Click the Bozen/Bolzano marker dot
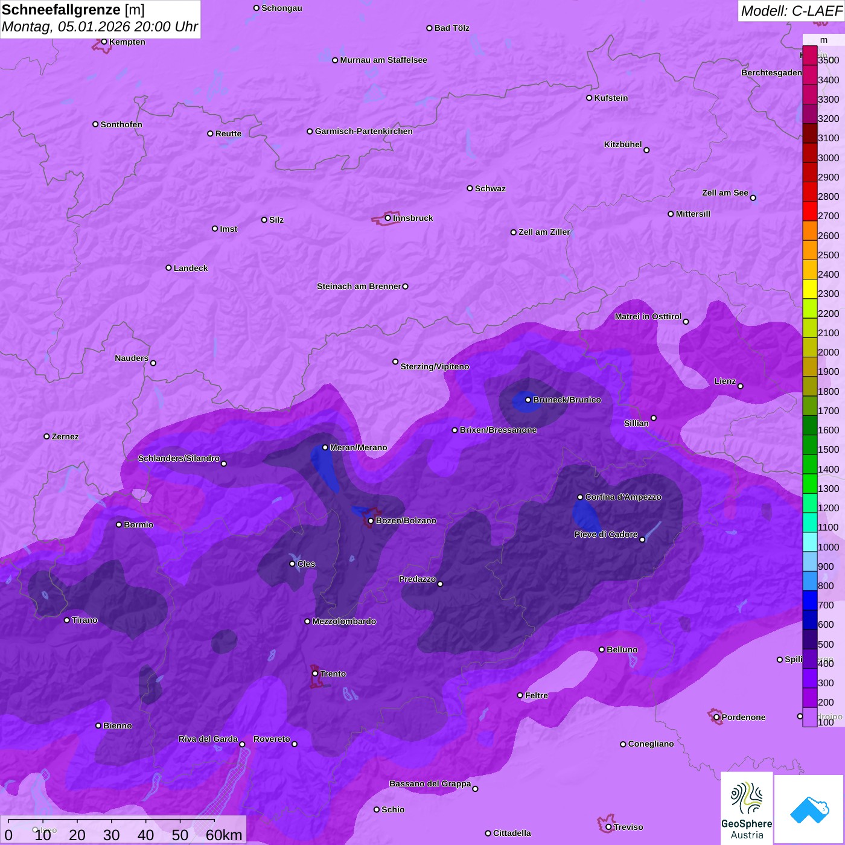 [371, 521]
